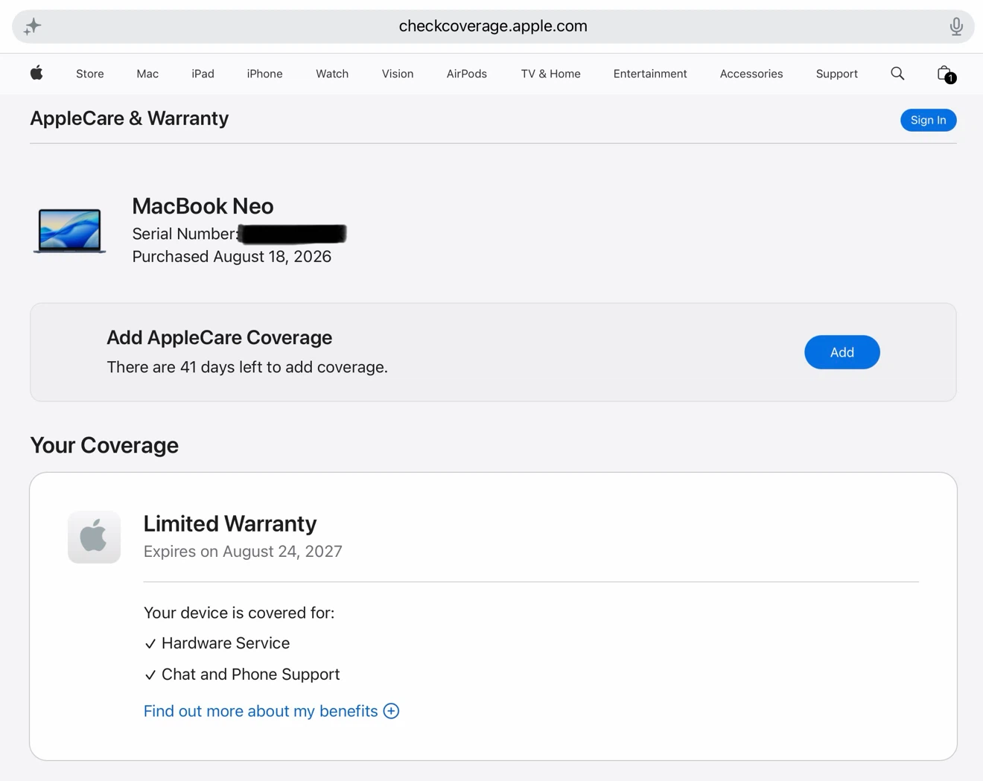Image resolution: width=983 pixels, height=781 pixels.
Task: Click the grey Apple logo warranty icon
Action: point(94,537)
